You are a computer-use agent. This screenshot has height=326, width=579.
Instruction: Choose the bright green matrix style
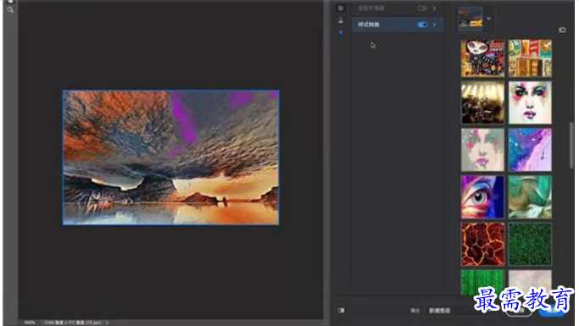click(482, 283)
